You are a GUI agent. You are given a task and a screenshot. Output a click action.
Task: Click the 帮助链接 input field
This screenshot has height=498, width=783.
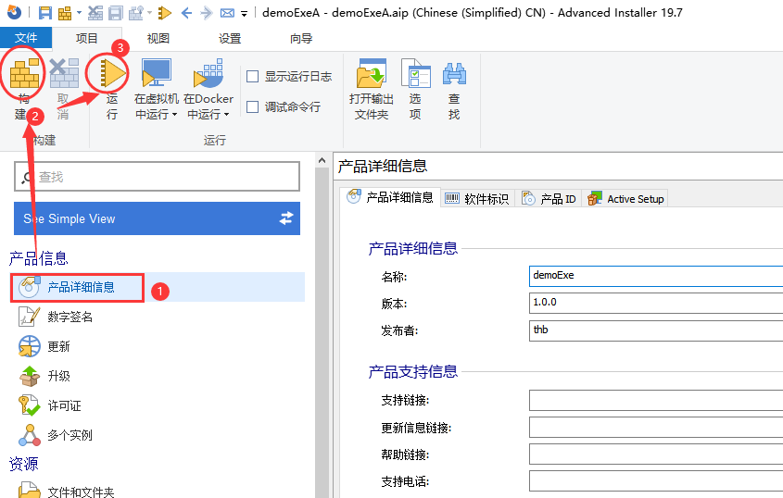coord(656,454)
